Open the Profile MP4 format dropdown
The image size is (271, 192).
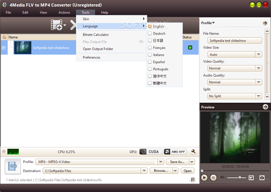[x=161, y=162]
